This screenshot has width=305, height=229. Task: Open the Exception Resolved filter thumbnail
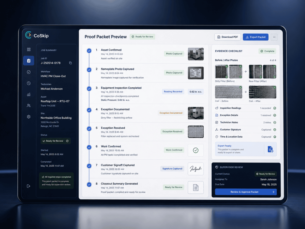pyautogui.click(x=196, y=132)
